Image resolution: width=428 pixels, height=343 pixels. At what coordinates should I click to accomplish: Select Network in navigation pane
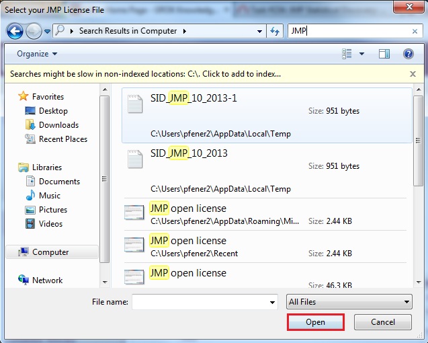point(40,280)
